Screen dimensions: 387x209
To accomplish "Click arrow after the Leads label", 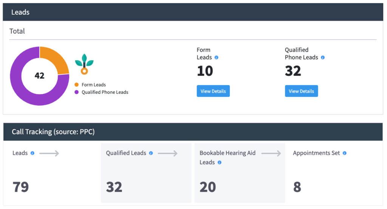I will click(49, 153).
